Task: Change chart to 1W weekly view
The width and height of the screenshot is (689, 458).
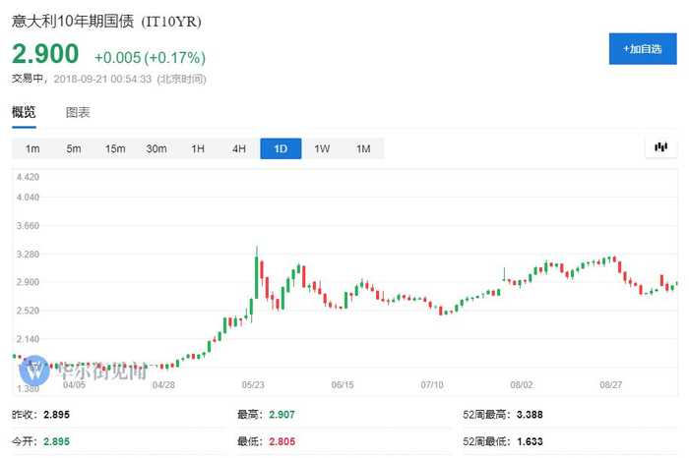Action: [x=322, y=148]
